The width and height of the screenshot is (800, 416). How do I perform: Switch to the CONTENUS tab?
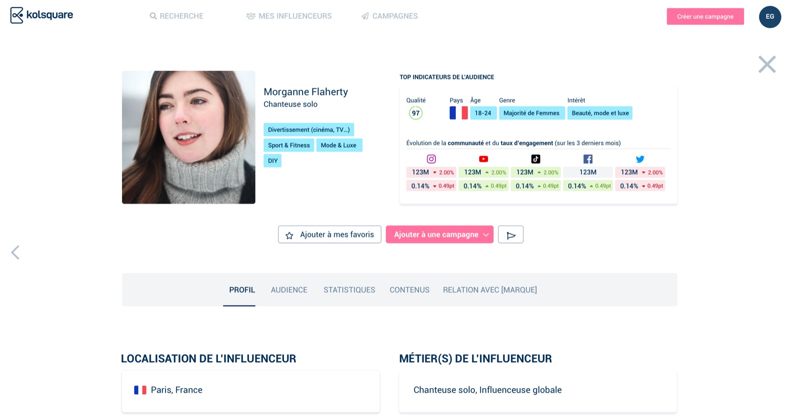point(409,290)
